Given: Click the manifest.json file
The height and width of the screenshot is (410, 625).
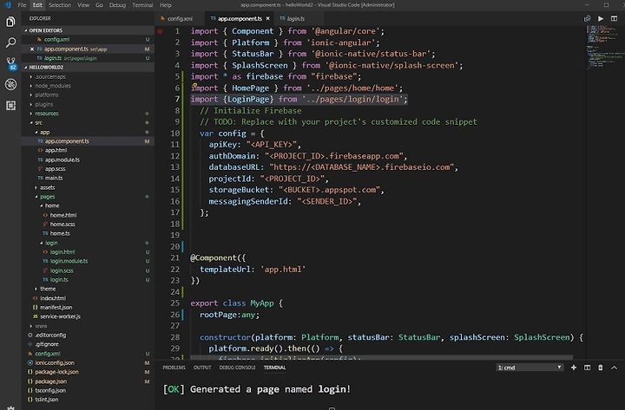Looking at the screenshot, I should 56,308.
